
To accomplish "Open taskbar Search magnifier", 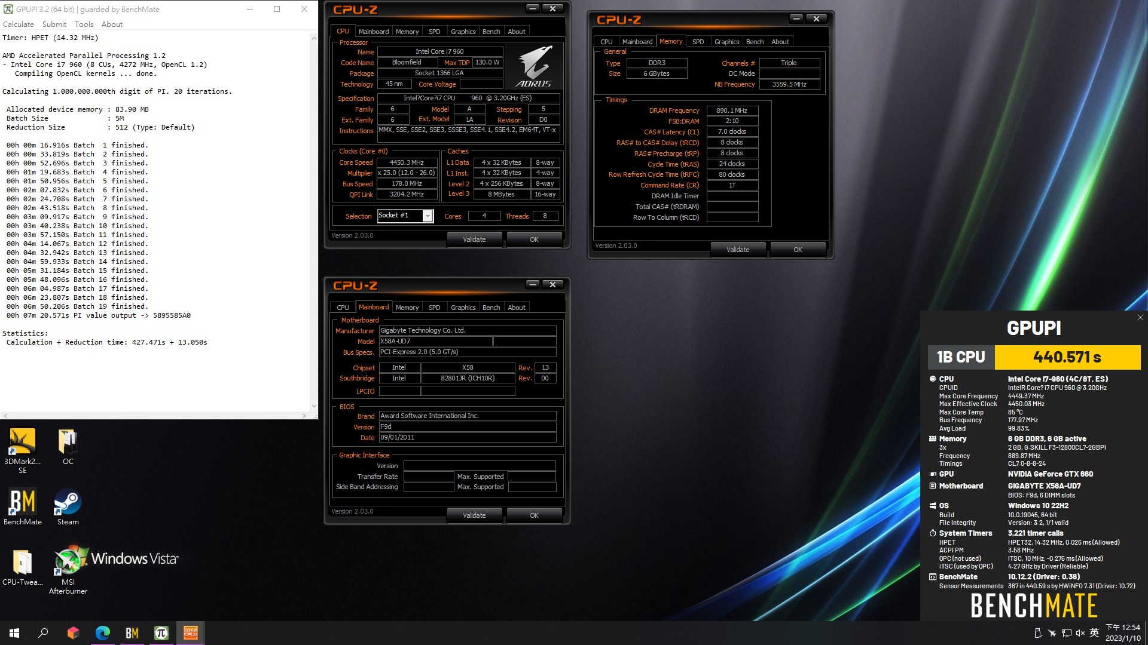I will [43, 633].
